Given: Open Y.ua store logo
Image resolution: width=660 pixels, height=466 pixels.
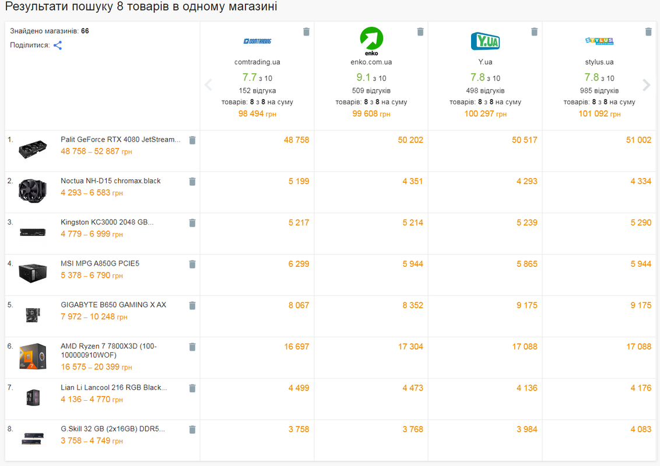Looking at the screenshot, I should (485, 41).
